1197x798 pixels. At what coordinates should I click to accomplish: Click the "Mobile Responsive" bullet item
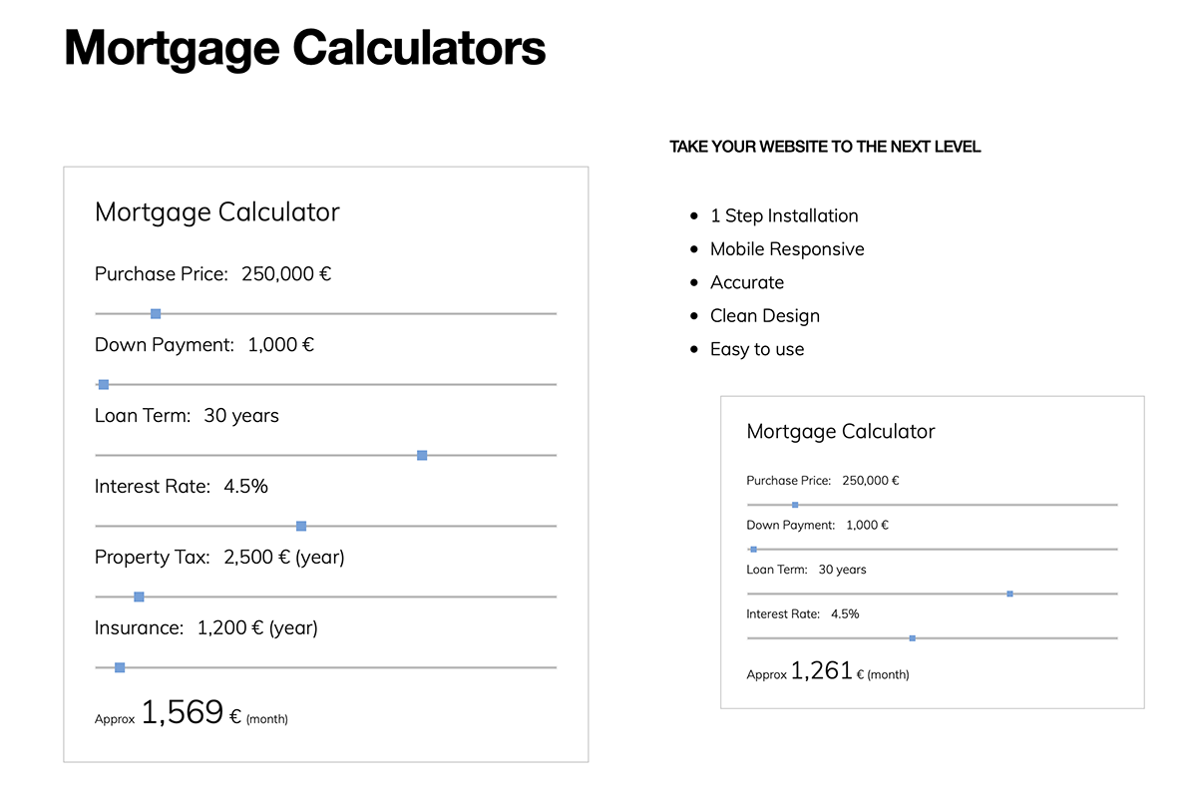(x=786, y=249)
